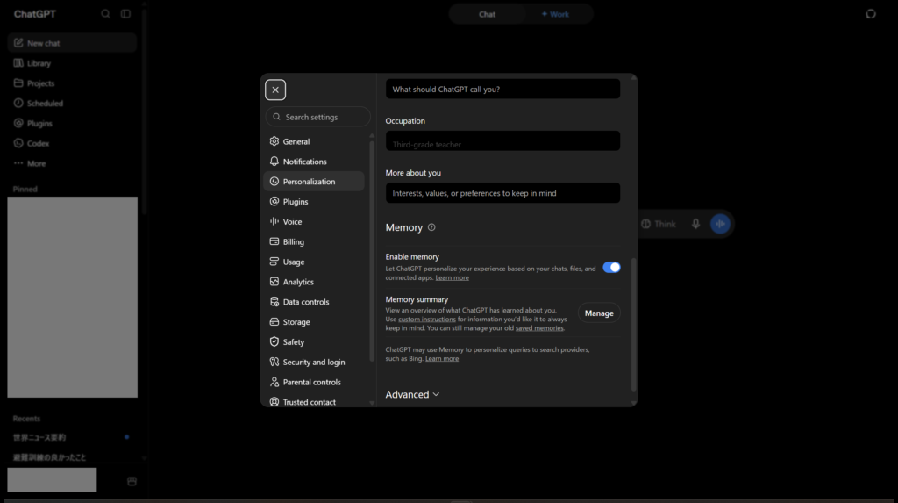Toggle the Enable memory switch
This screenshot has height=503, width=898.
point(611,267)
